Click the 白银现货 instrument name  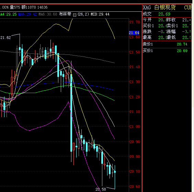click(x=165, y=7)
